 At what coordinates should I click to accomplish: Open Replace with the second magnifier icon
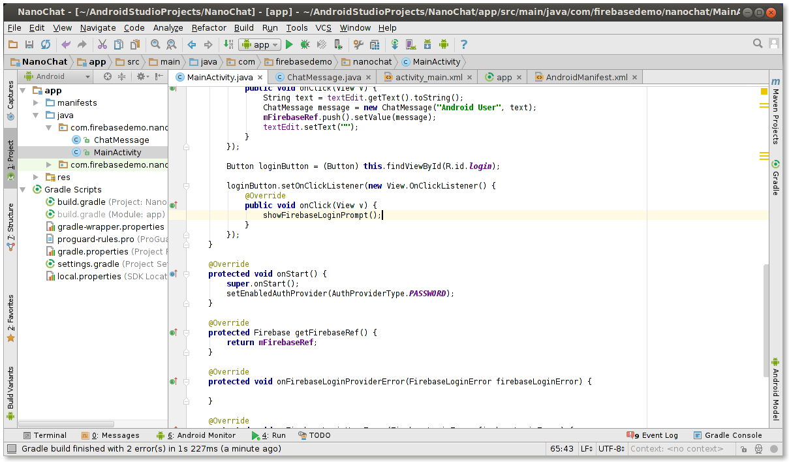[x=172, y=44]
